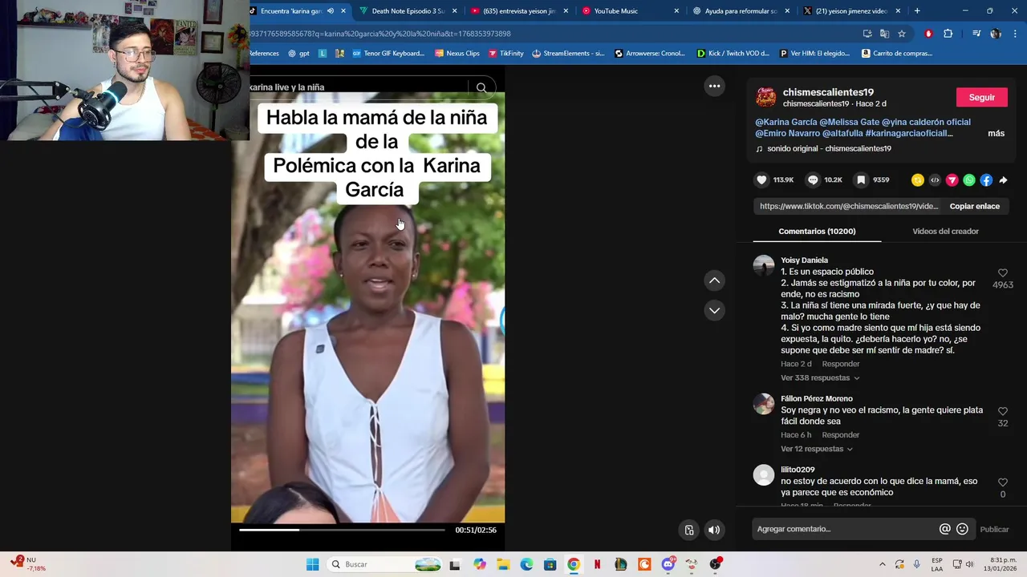This screenshot has width=1027, height=577.
Task: Open the #karinagarciaoficiall hashtag link
Action: pos(909,133)
